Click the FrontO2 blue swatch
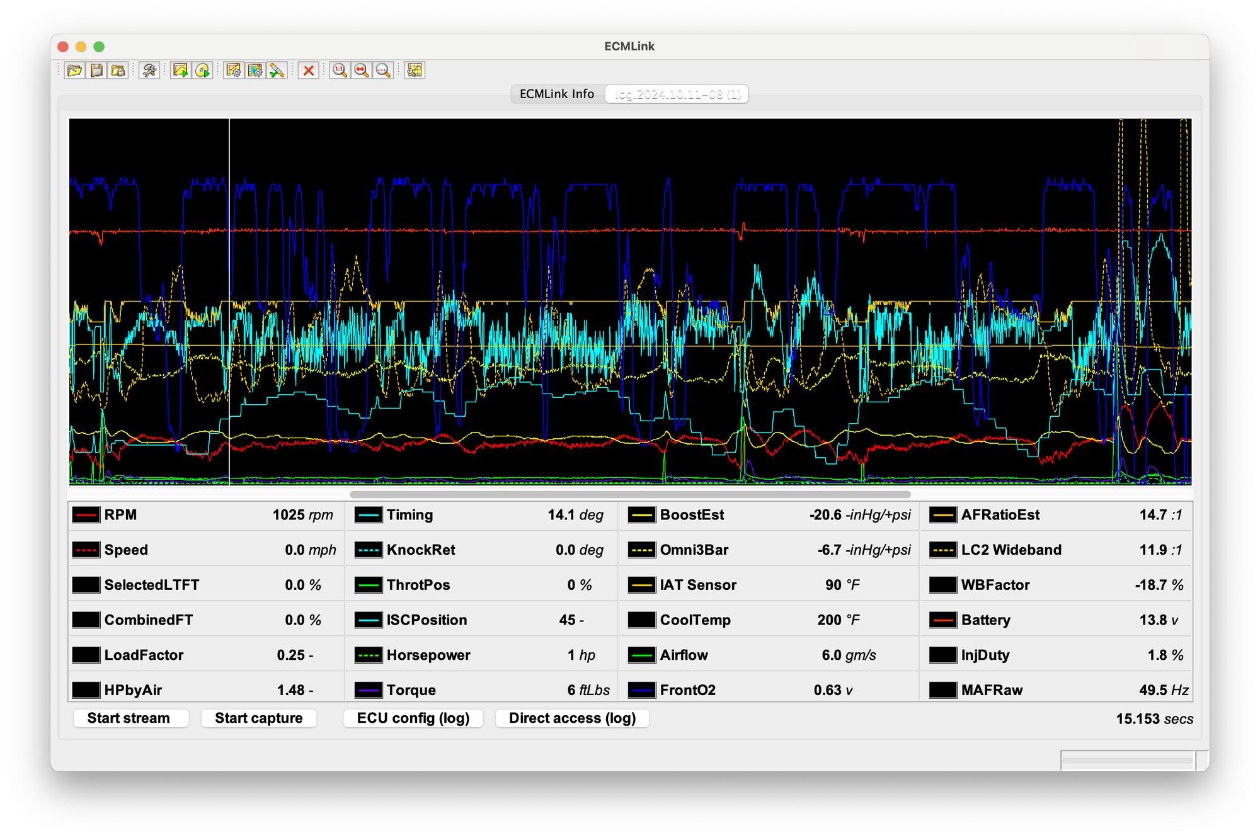Image resolution: width=1260 pixels, height=838 pixels. pyautogui.click(x=642, y=690)
